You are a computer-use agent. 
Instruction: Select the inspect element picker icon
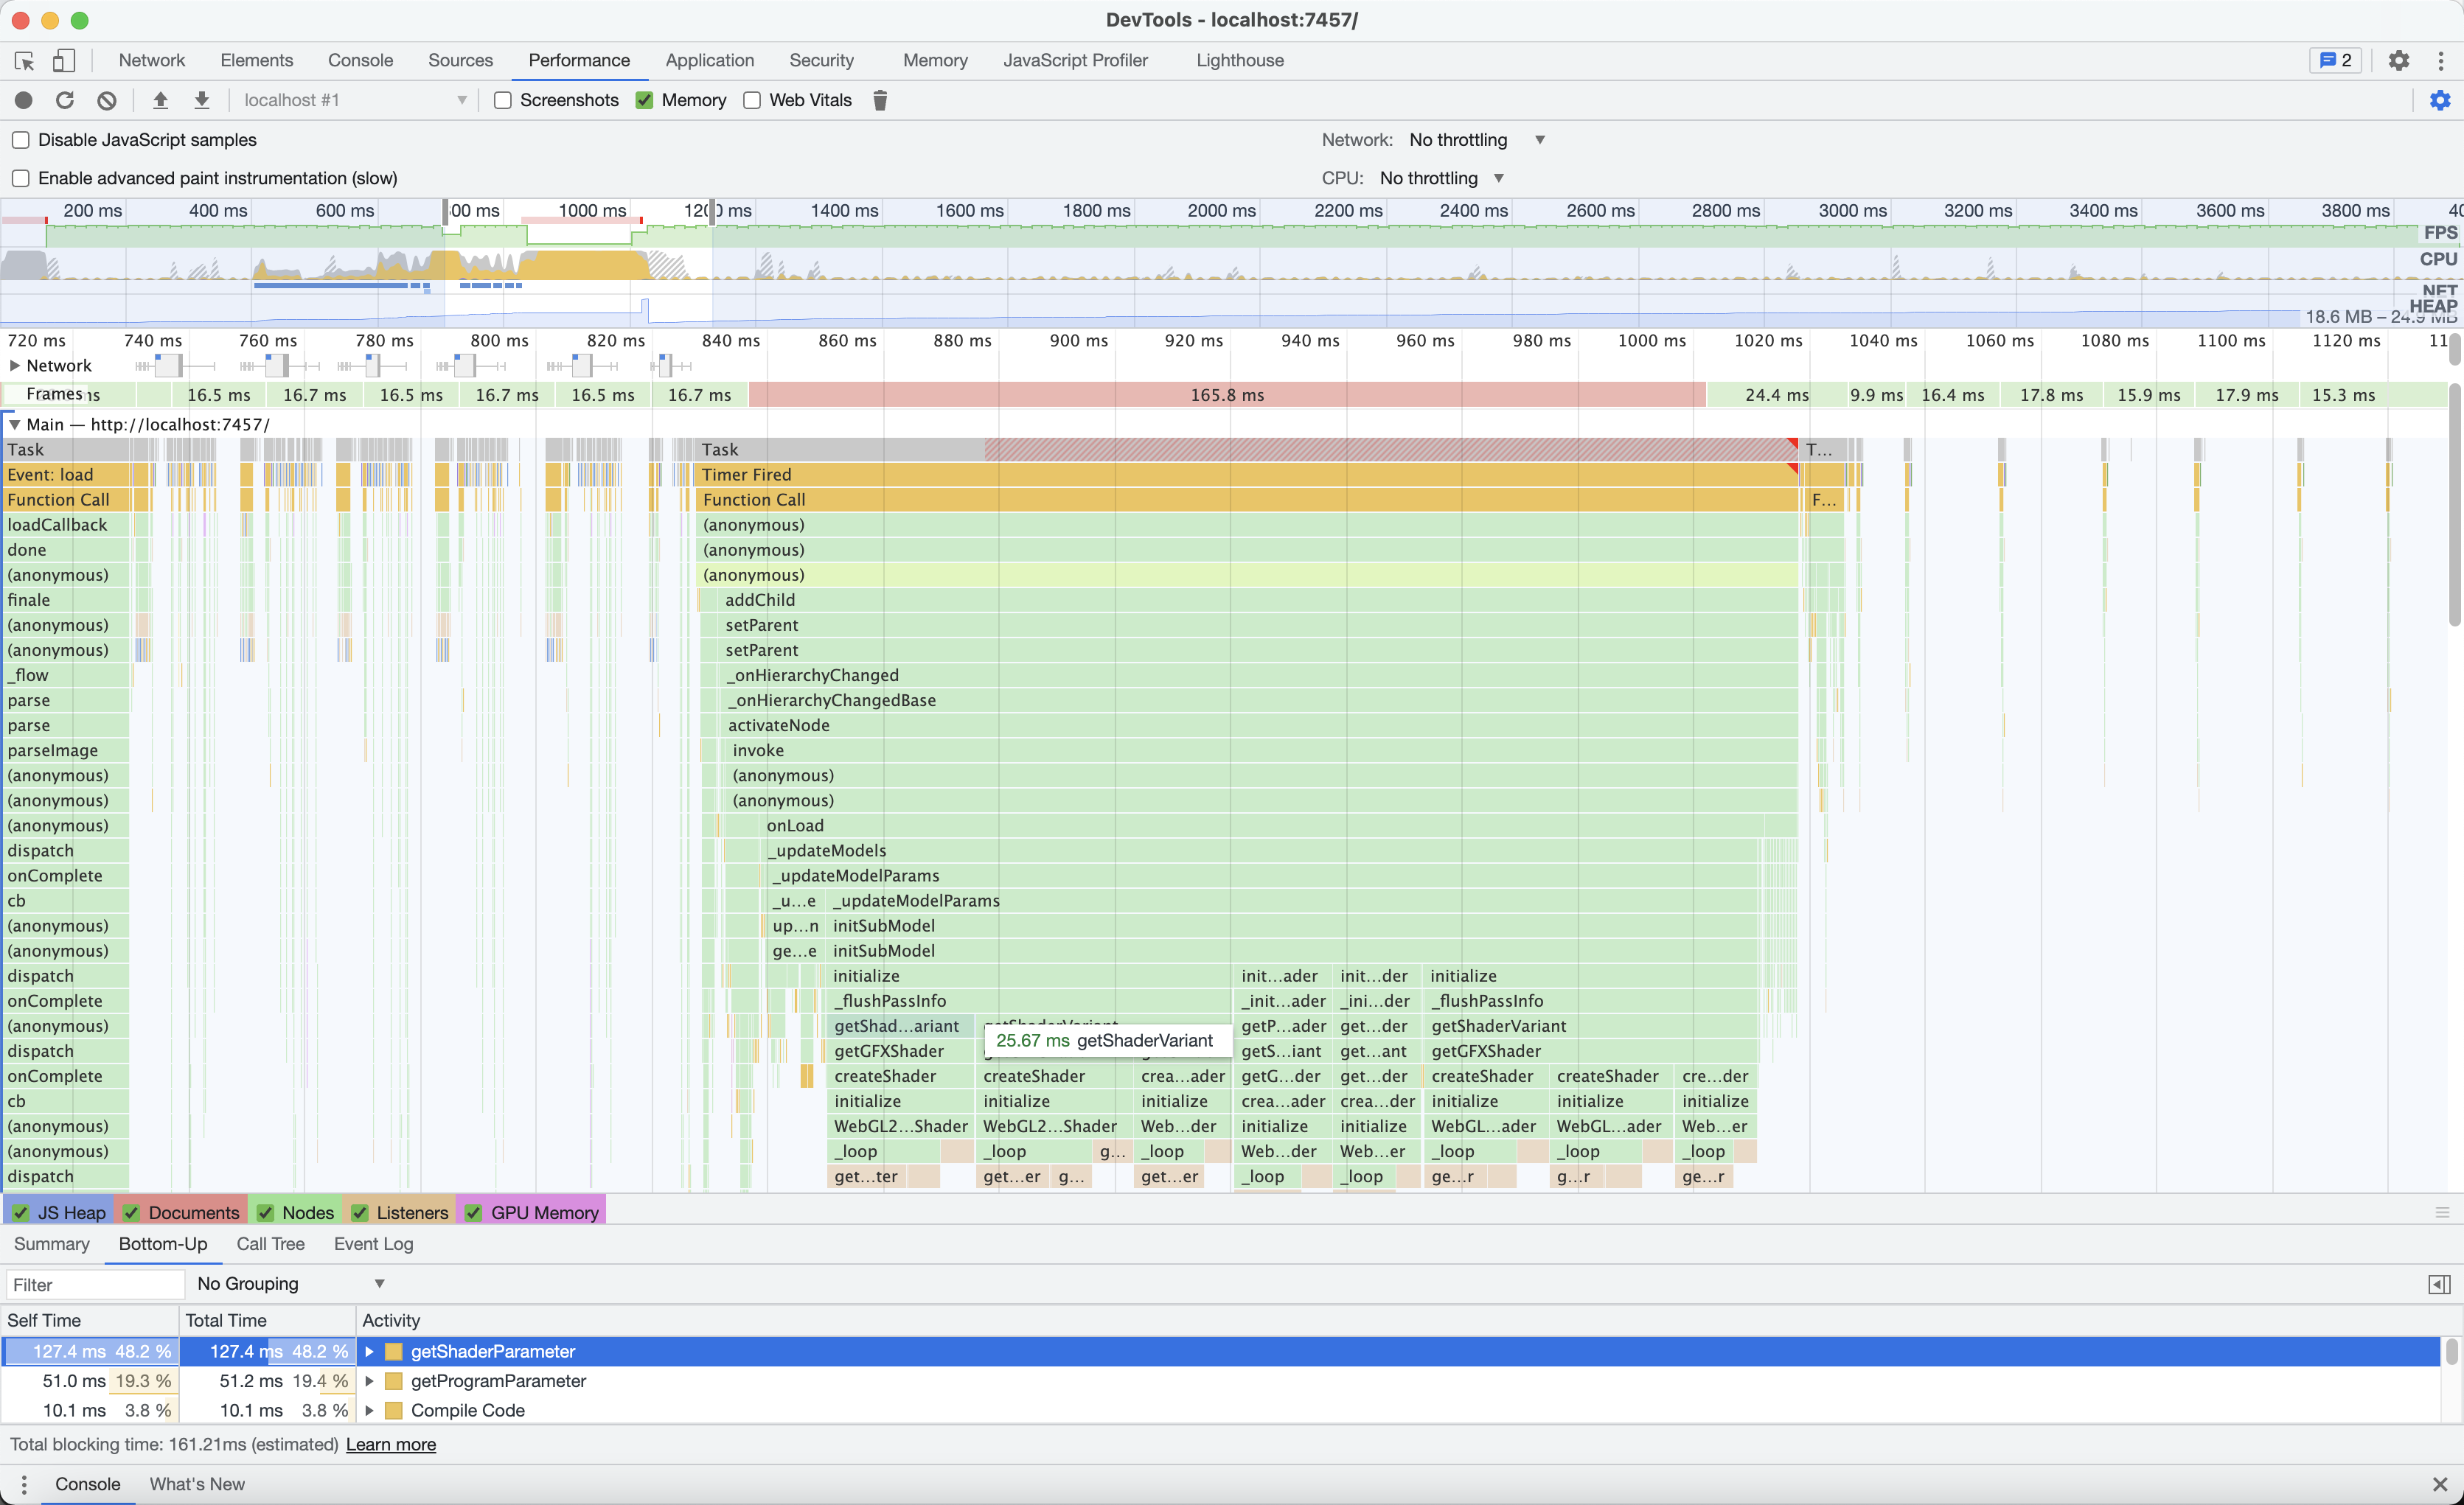coord(24,61)
